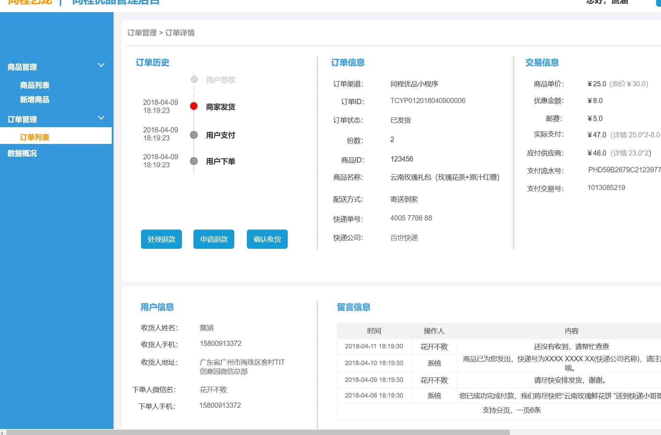Image resolution: width=661 pixels, height=435 pixels.
Task: Select the highlighted 订单列表 sidebar item
Action: click(35, 137)
